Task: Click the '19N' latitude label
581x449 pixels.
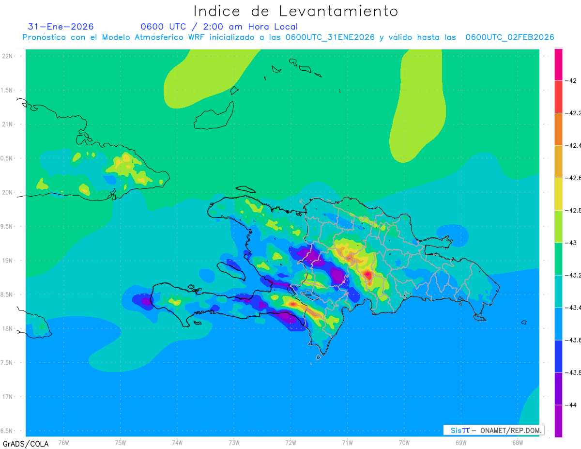Action: tap(8, 260)
